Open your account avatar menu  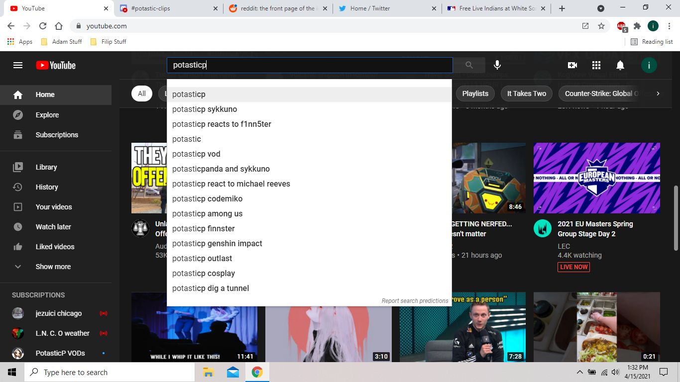[649, 65]
